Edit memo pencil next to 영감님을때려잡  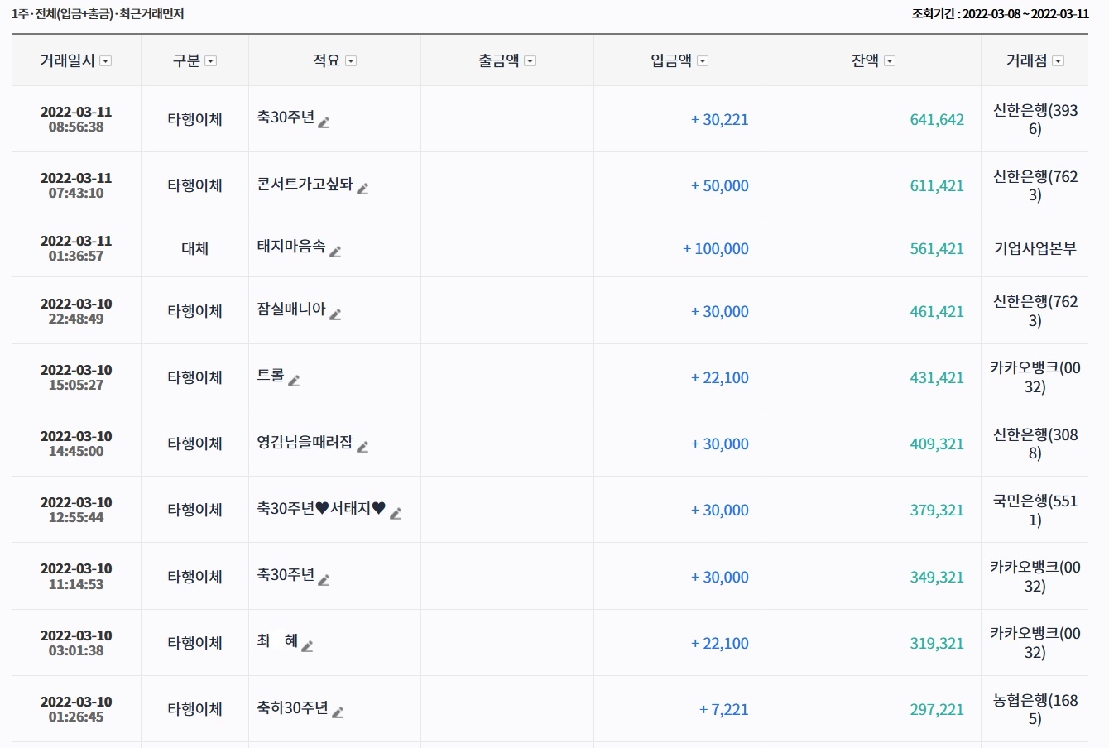coord(362,447)
